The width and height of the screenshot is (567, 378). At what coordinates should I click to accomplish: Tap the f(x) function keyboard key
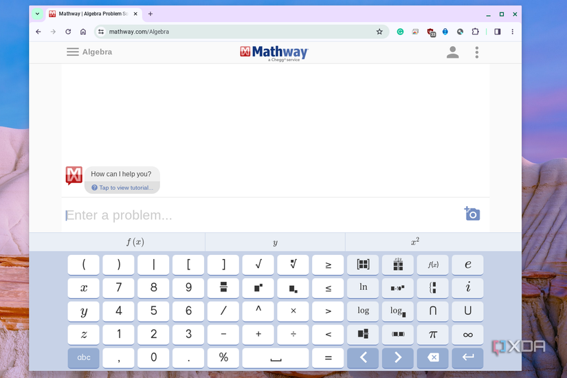pos(433,265)
